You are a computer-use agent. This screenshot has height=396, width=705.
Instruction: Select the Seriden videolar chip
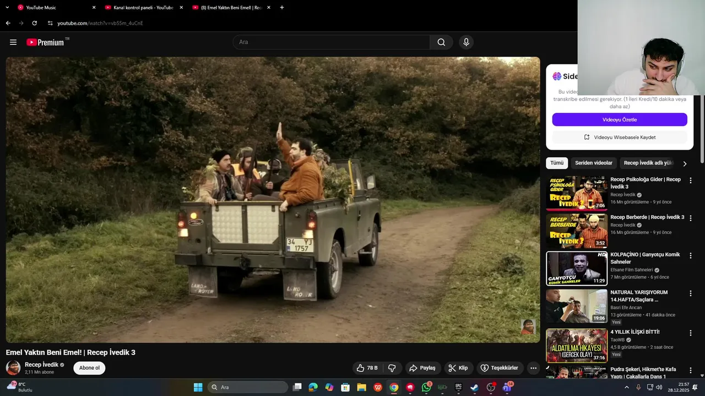pos(594,163)
